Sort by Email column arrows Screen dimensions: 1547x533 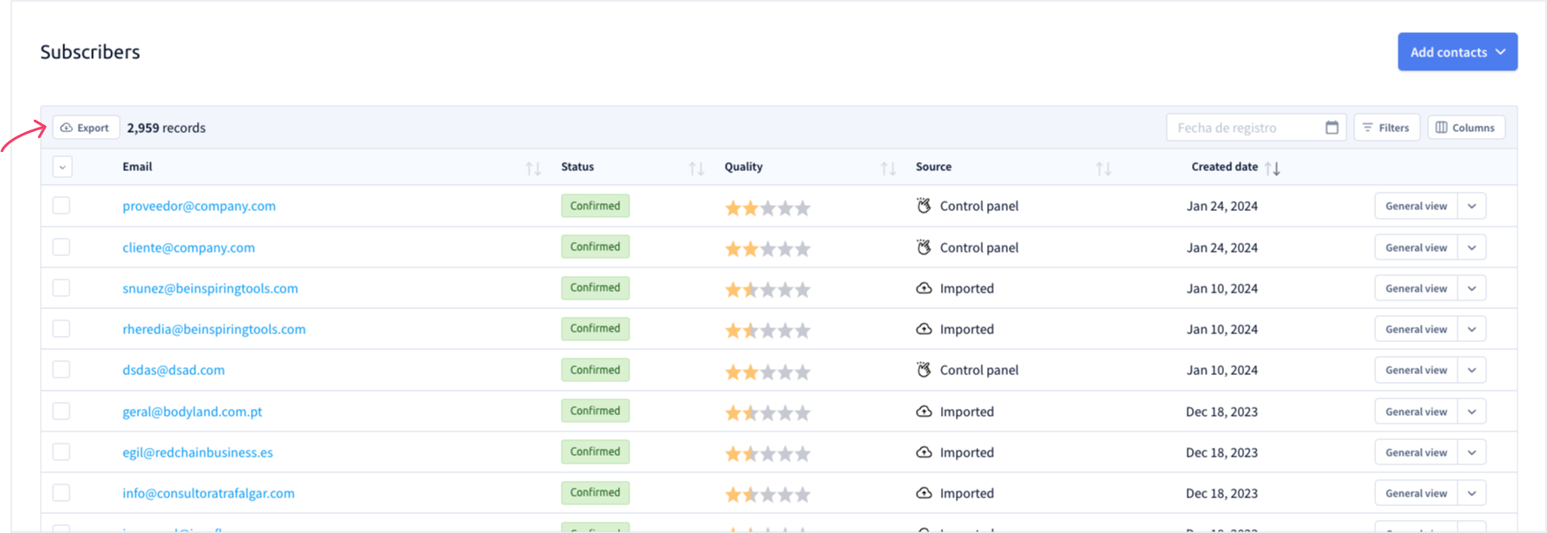[533, 168]
